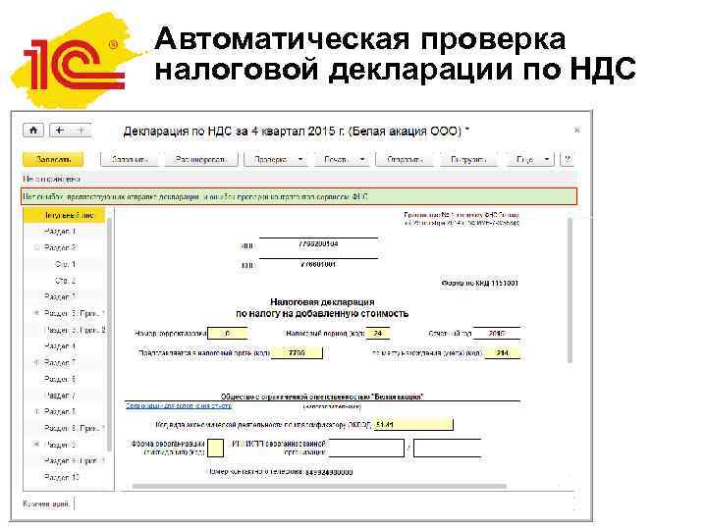
Task: Click the reorganized organization ИНН box
Action: tap(366, 448)
